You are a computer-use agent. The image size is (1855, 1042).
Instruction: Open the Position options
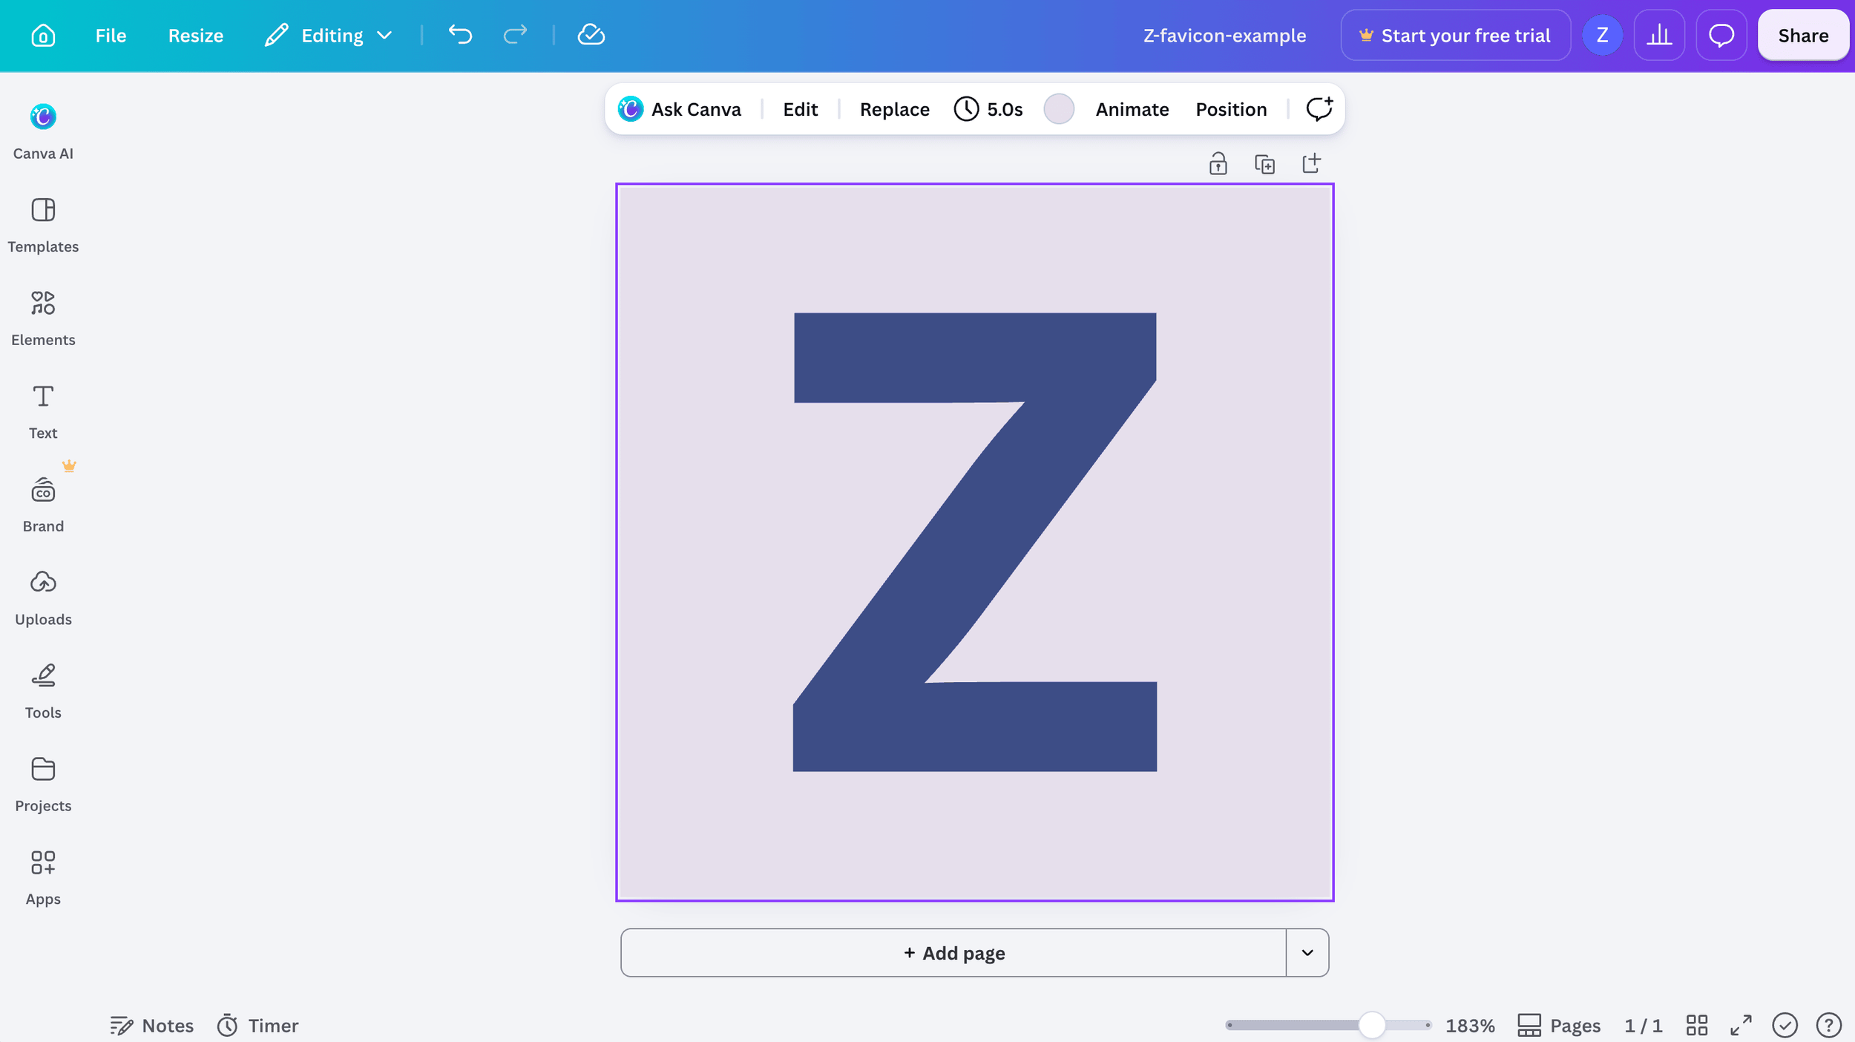1231,109
